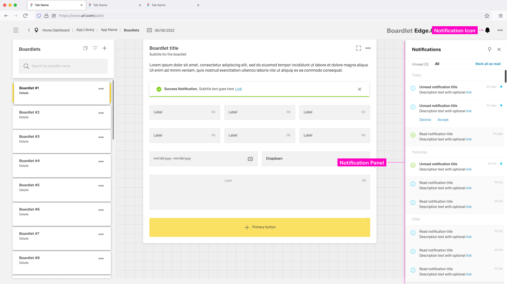Open calendar icon in date range field
Image resolution: width=507 pixels, height=284 pixels.
[x=250, y=159]
